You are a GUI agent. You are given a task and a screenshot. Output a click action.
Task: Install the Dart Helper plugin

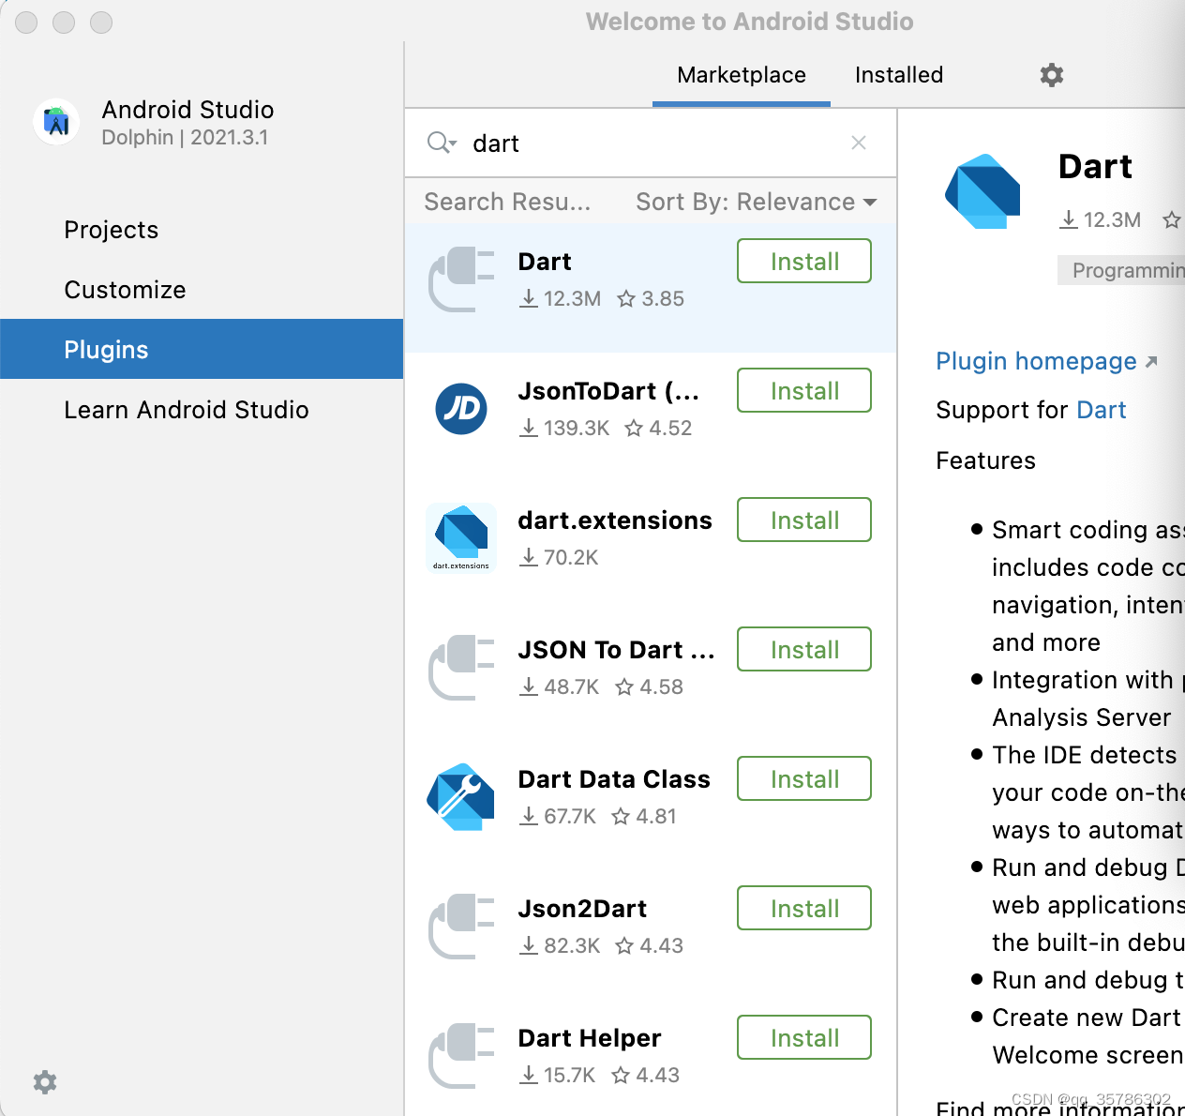(x=803, y=1037)
